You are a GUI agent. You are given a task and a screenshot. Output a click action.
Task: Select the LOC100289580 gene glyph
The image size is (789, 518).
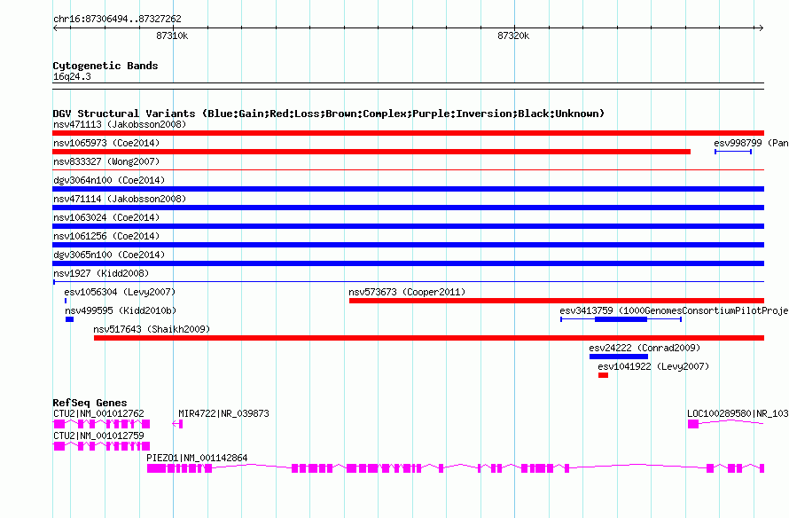click(x=725, y=424)
